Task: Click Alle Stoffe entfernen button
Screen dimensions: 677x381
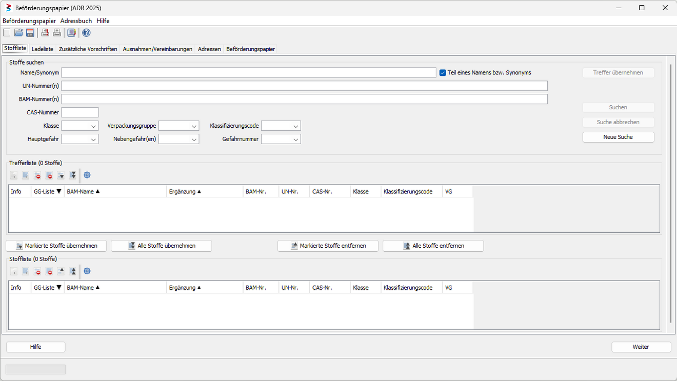Action: tap(433, 246)
